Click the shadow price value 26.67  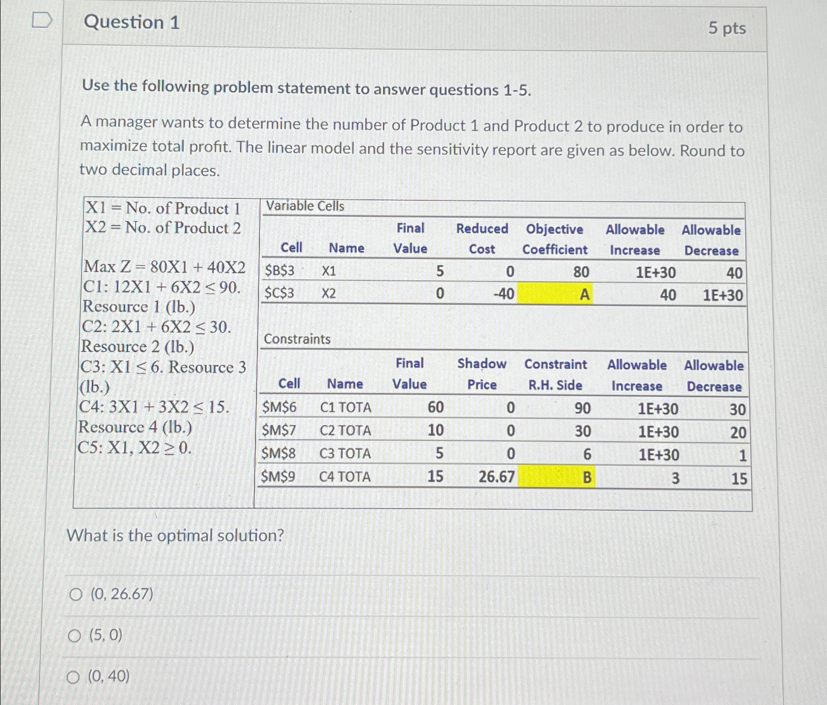[x=496, y=477]
